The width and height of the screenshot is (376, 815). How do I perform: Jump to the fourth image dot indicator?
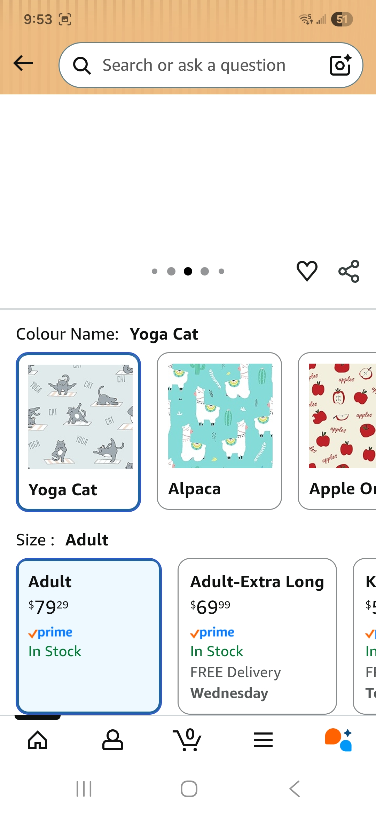tap(205, 271)
